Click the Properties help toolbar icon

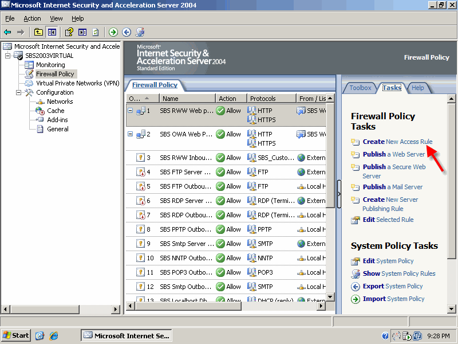click(x=69, y=32)
